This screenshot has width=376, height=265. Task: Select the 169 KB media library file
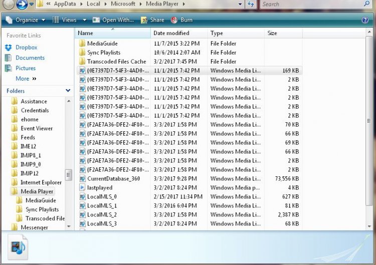tap(190, 71)
